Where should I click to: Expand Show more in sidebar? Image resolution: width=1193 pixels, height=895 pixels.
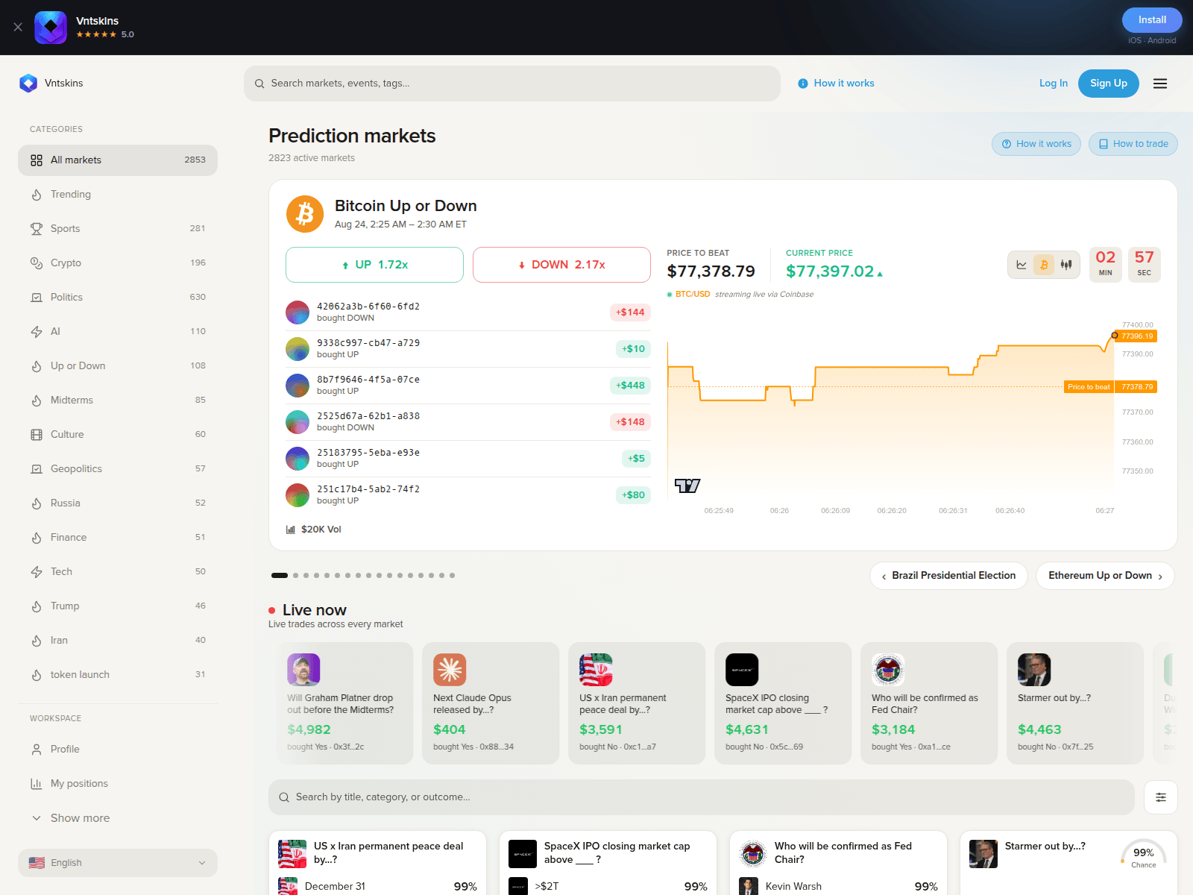click(118, 818)
